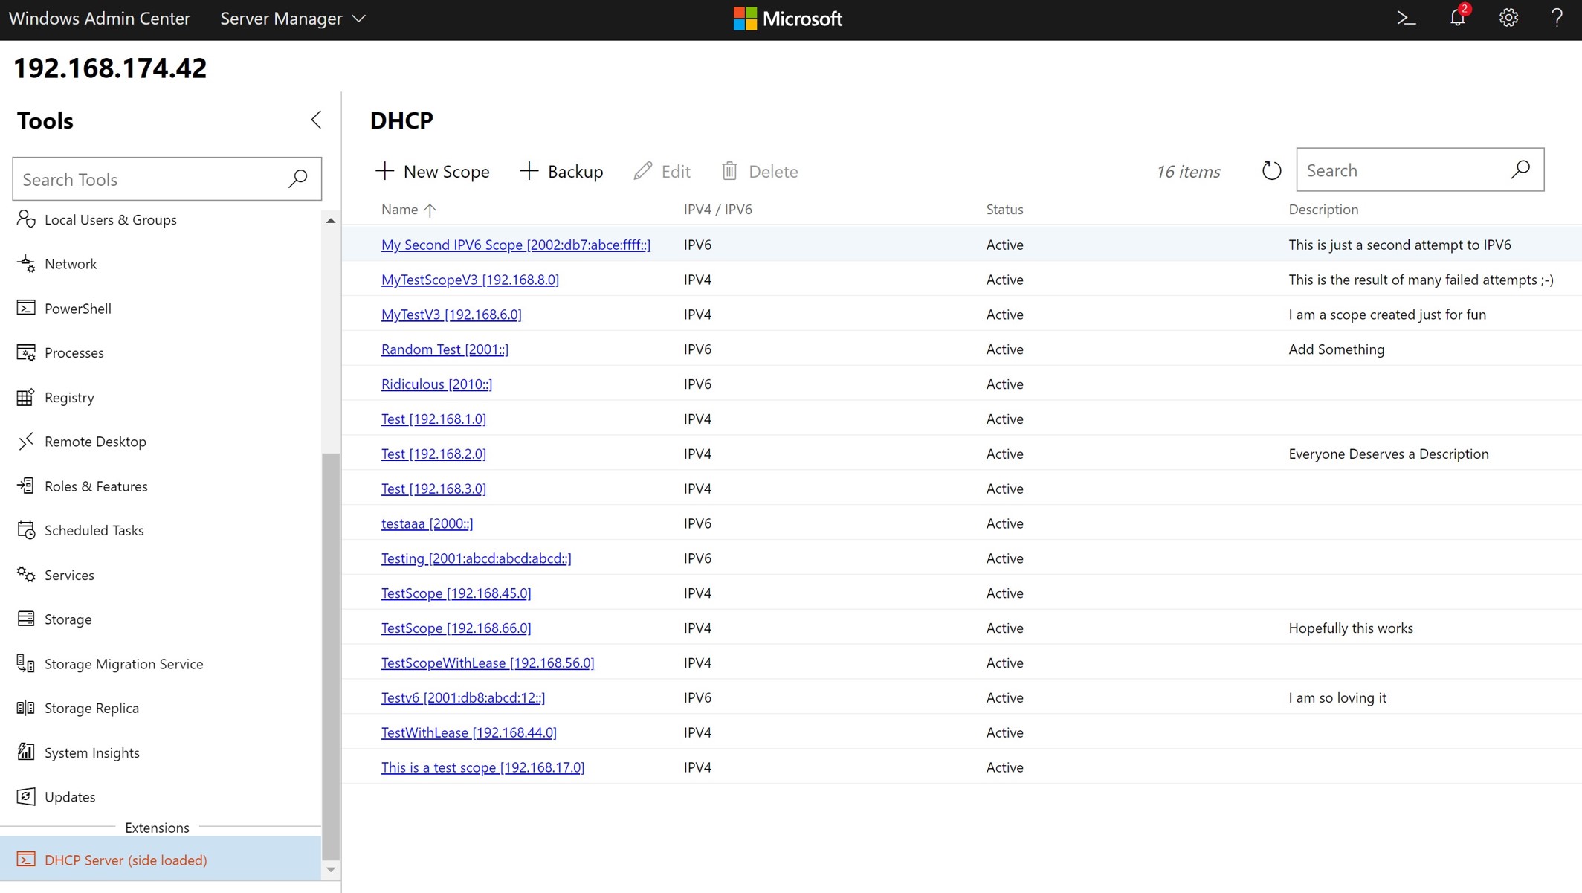Click the Tools panel collapse arrow

[314, 120]
